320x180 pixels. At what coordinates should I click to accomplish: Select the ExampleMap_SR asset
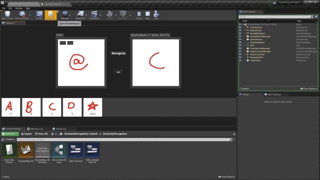pyautogui.click(x=26, y=152)
